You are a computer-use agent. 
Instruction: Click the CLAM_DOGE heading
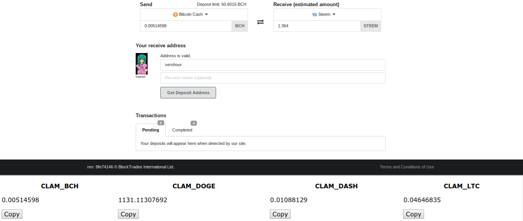[x=194, y=186]
